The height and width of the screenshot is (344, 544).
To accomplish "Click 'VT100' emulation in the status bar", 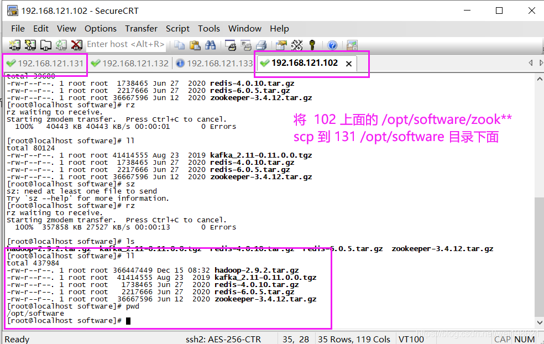I will click(x=411, y=339).
